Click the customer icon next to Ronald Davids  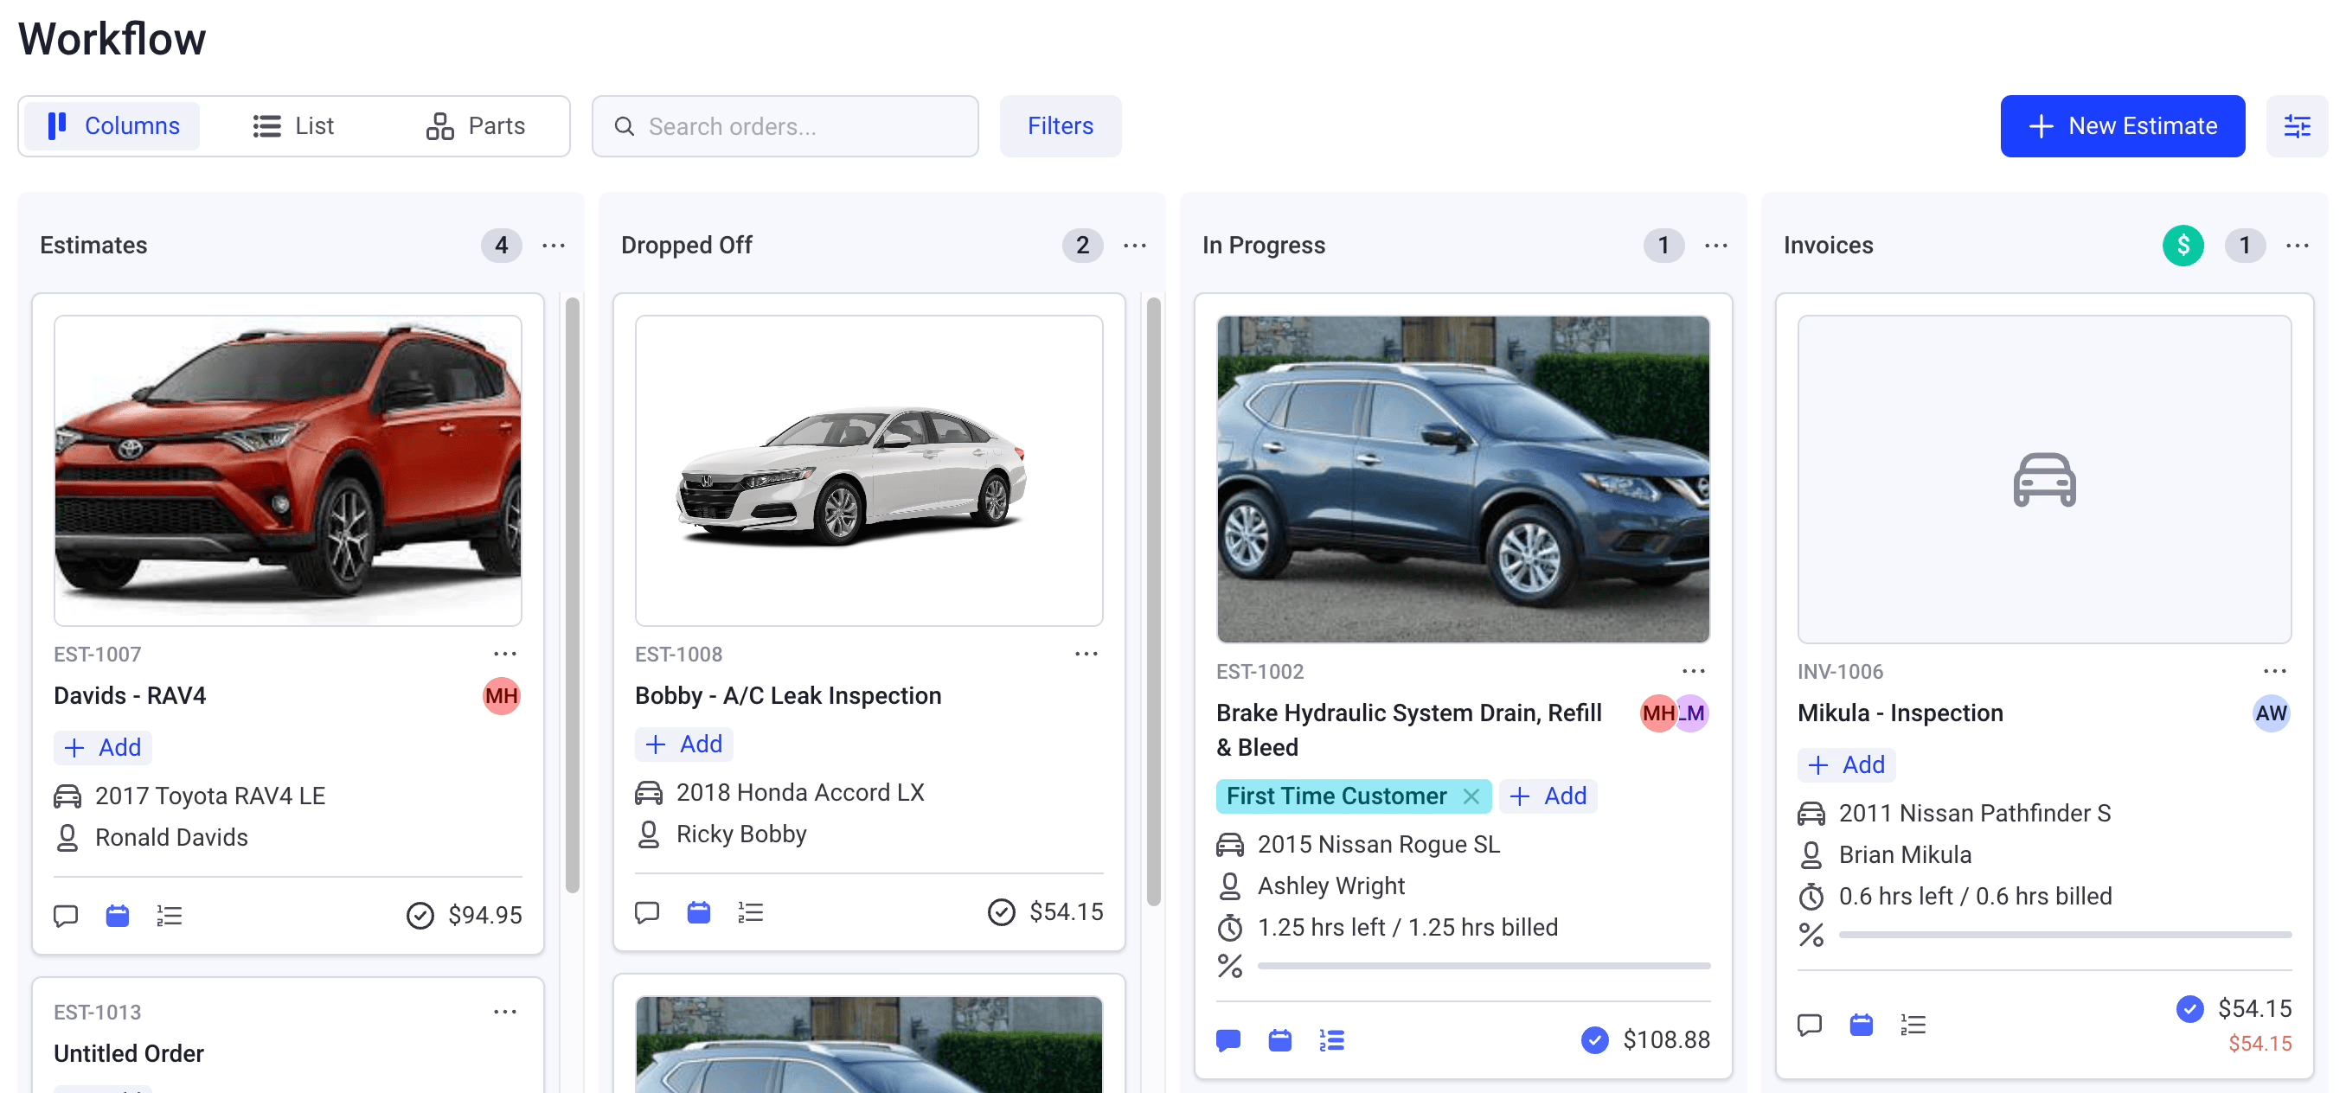[67, 838]
